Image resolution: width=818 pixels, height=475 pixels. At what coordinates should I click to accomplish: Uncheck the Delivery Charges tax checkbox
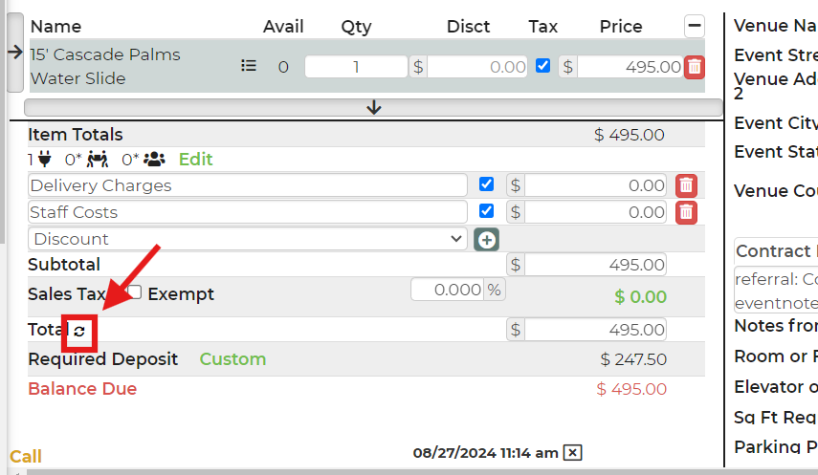pos(487,184)
